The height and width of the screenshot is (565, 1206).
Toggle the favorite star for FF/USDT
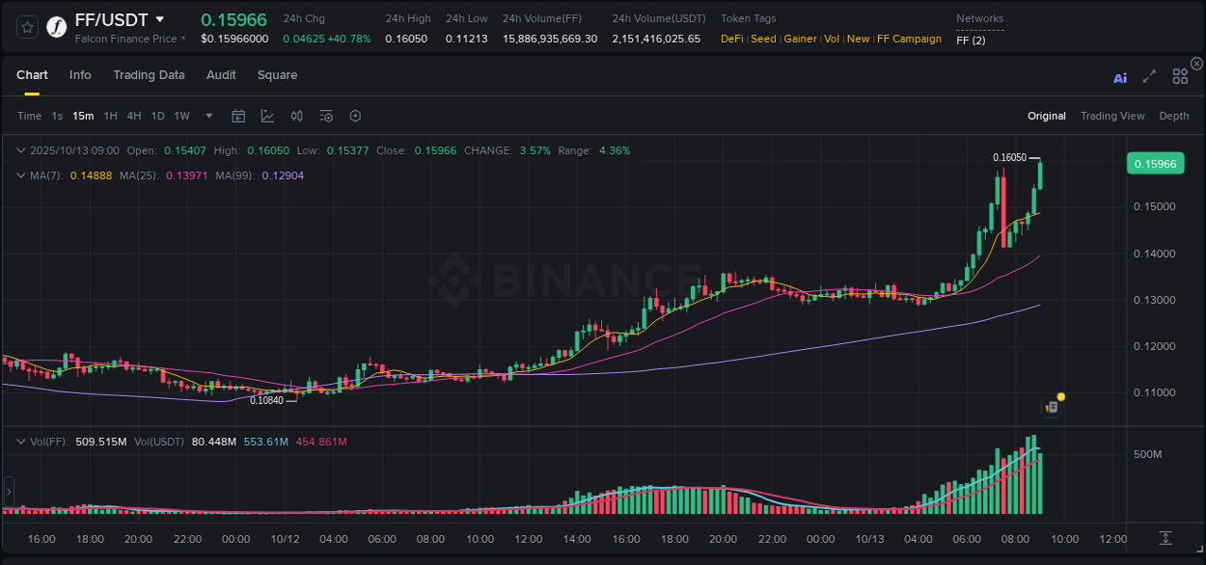pos(26,26)
